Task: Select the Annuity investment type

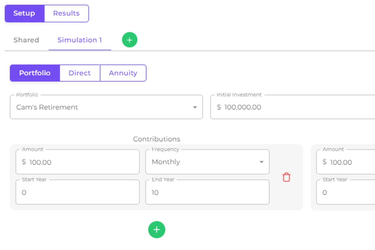Action: [123, 73]
